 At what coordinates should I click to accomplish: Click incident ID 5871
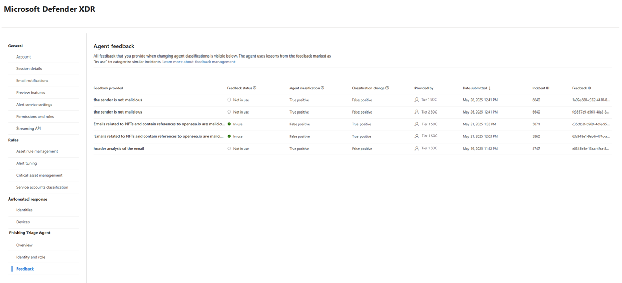pos(536,124)
